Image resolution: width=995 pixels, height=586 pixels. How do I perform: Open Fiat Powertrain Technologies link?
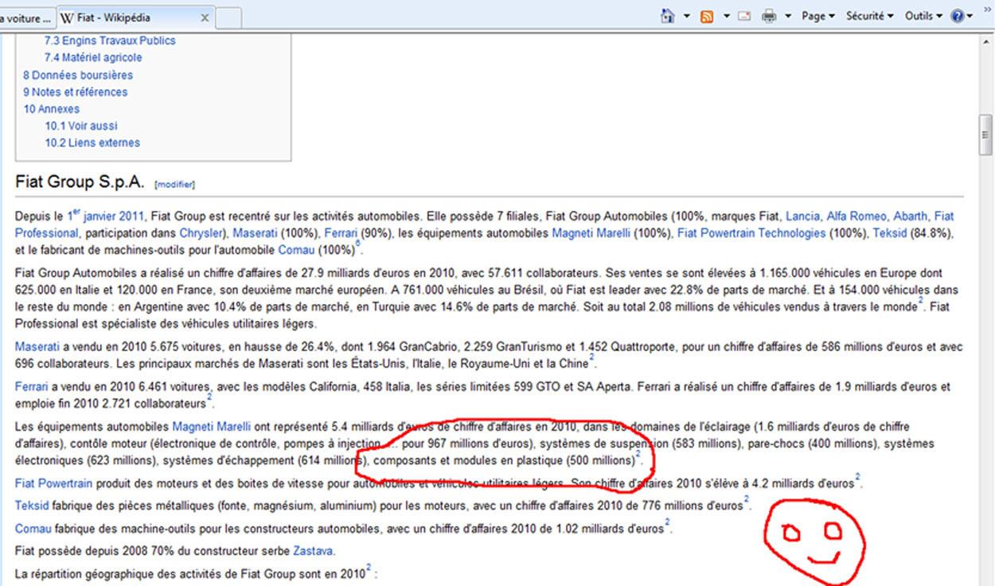[x=751, y=233]
